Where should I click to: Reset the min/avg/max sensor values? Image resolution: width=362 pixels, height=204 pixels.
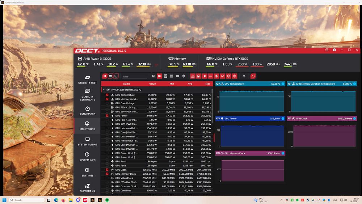pyautogui.click(x=253, y=76)
